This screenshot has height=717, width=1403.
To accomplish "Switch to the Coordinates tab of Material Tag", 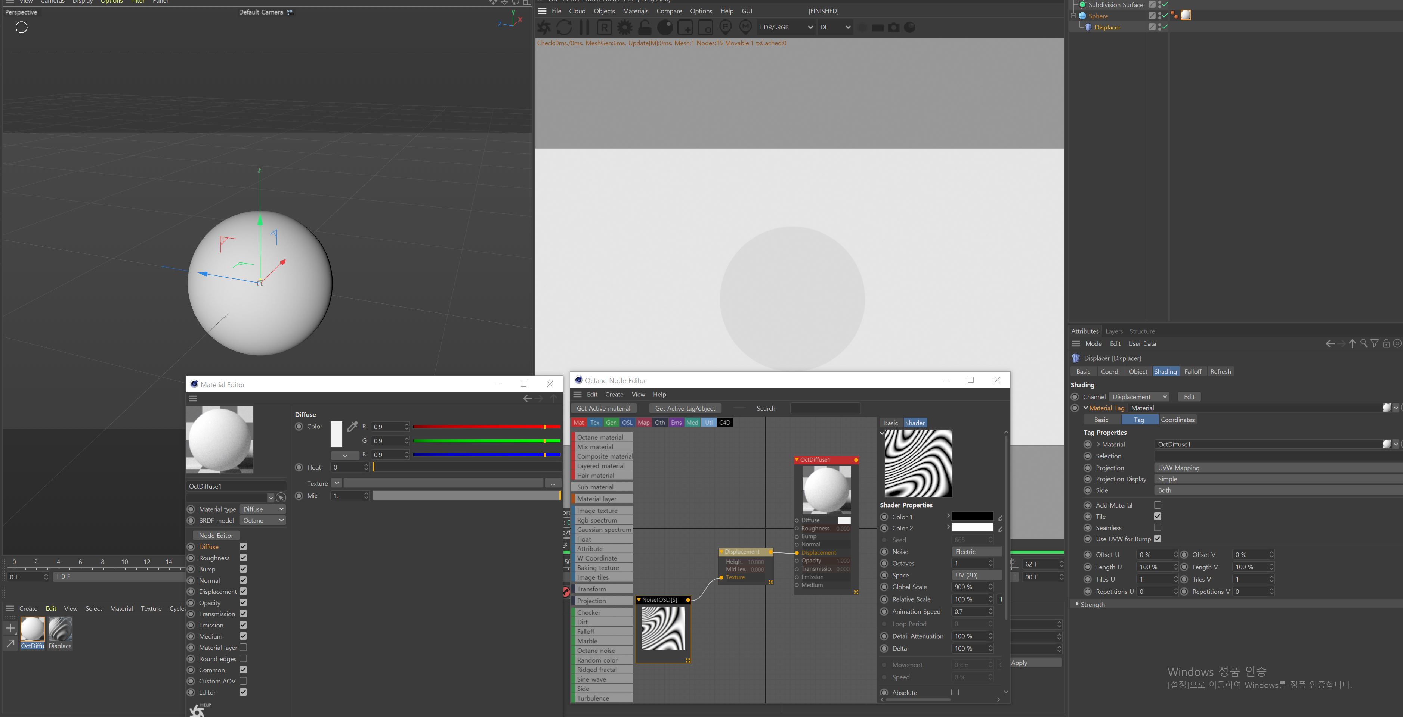I will click(x=1178, y=420).
